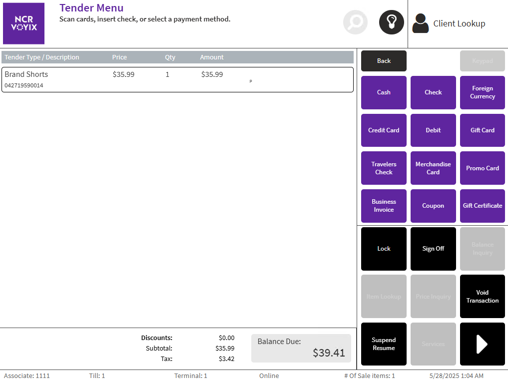This screenshot has height=380, width=508.
Task: Select Check as payment
Action: point(433,92)
